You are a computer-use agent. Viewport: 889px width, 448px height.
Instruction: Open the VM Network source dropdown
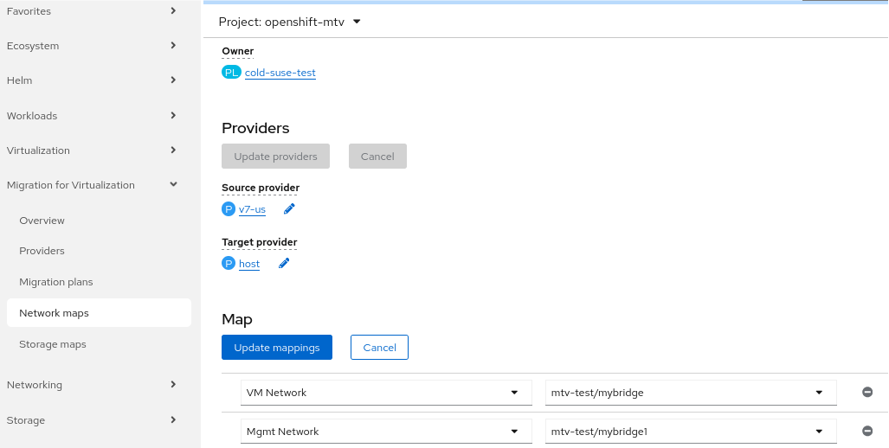(385, 393)
